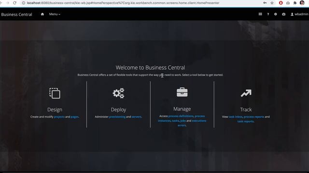Image resolution: width=309 pixels, height=173 pixels.
Task: Open the help question mark icon
Action: [268, 14]
